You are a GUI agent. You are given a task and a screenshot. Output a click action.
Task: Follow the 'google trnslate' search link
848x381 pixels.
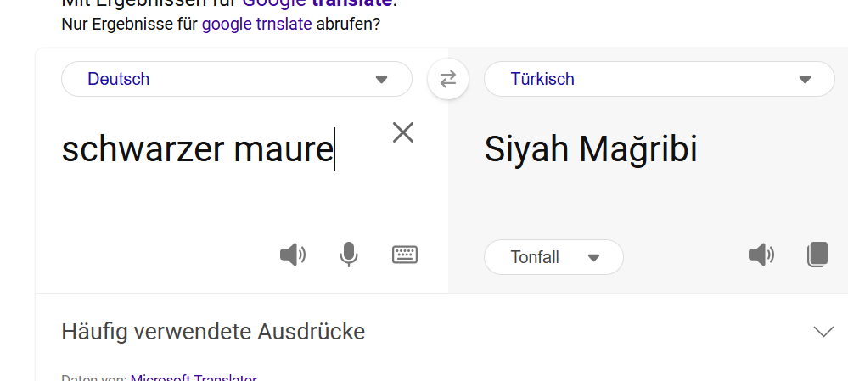[x=257, y=24]
